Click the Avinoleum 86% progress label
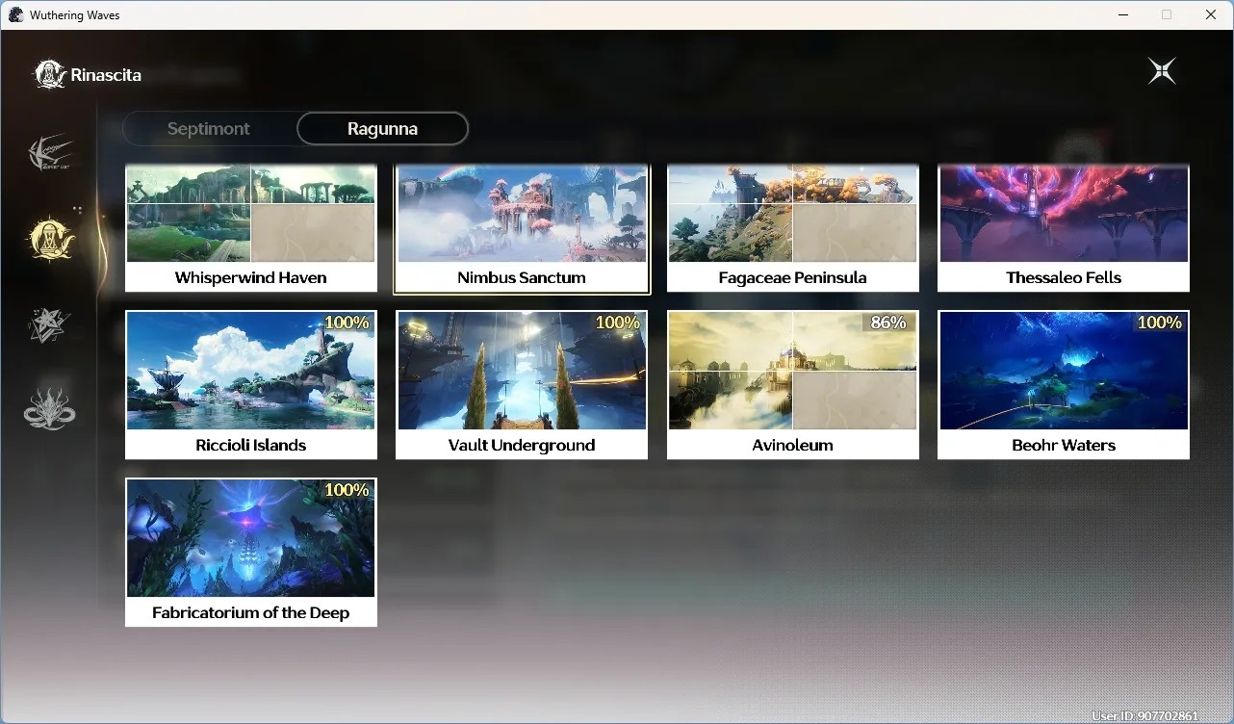This screenshot has width=1234, height=724. (x=888, y=323)
